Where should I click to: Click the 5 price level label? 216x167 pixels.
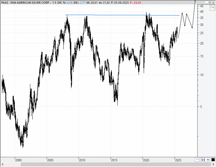pyautogui.click(x=201, y=106)
